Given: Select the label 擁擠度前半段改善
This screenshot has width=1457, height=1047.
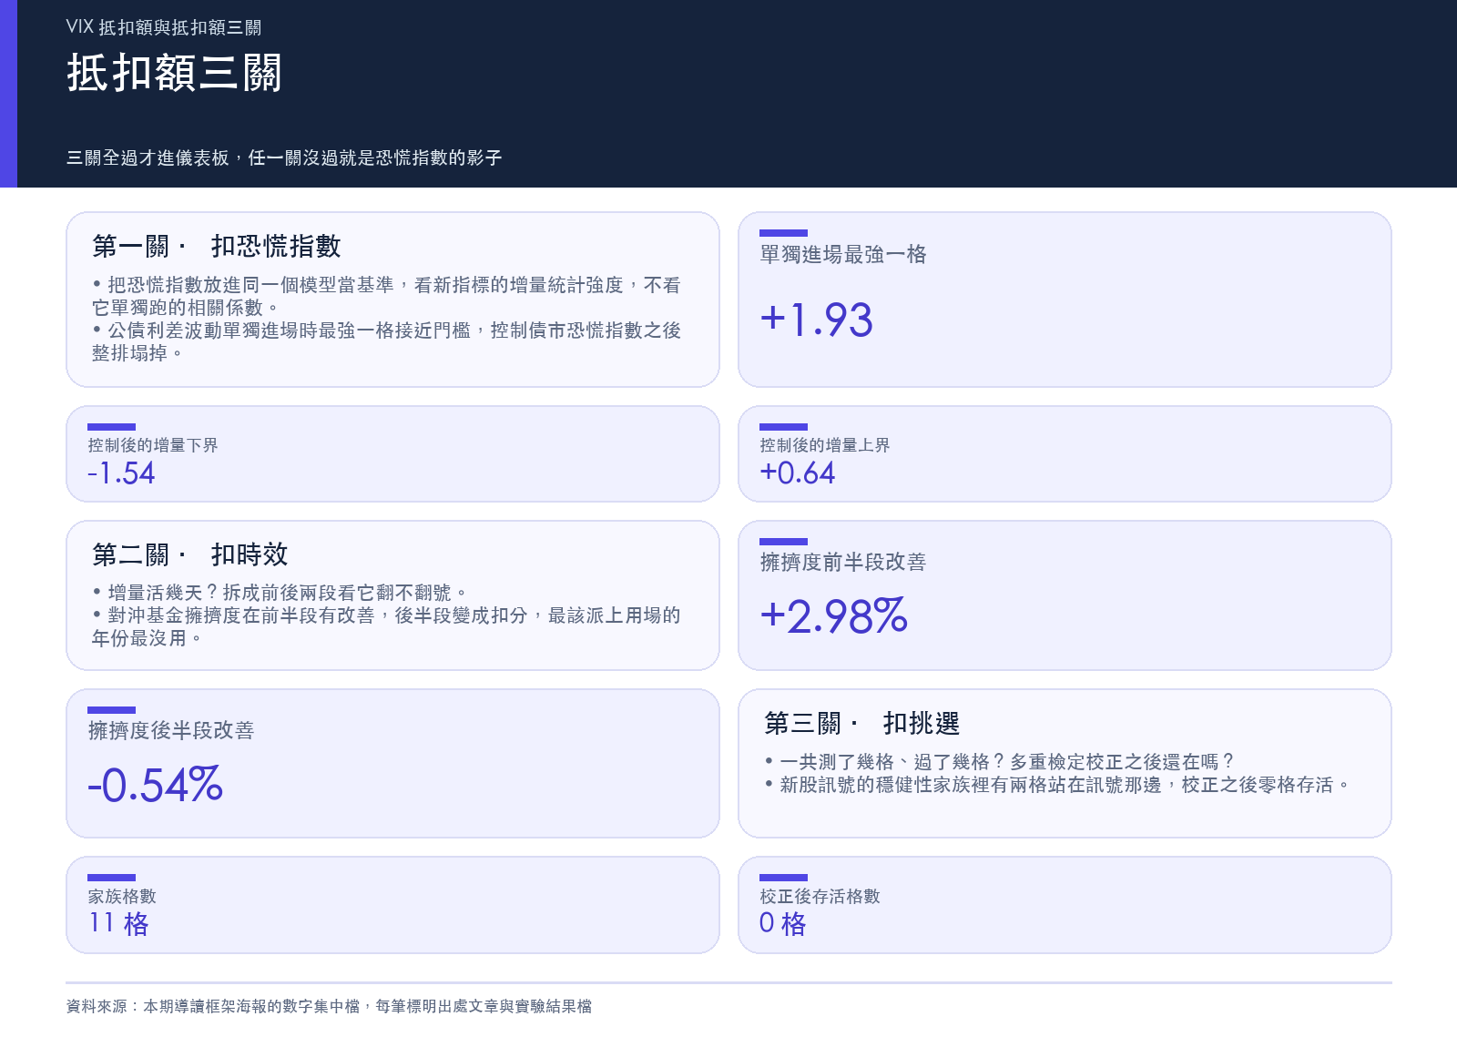Looking at the screenshot, I should [843, 562].
